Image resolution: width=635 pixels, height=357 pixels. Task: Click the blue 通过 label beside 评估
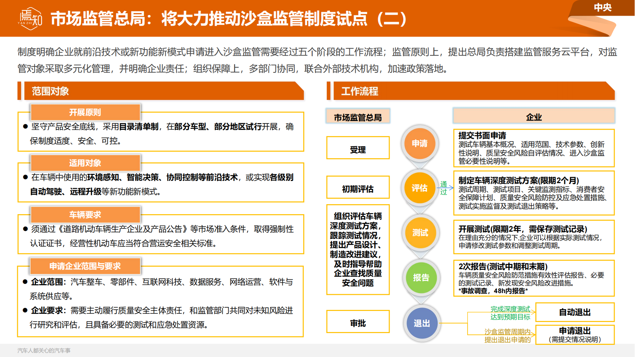(x=444, y=188)
